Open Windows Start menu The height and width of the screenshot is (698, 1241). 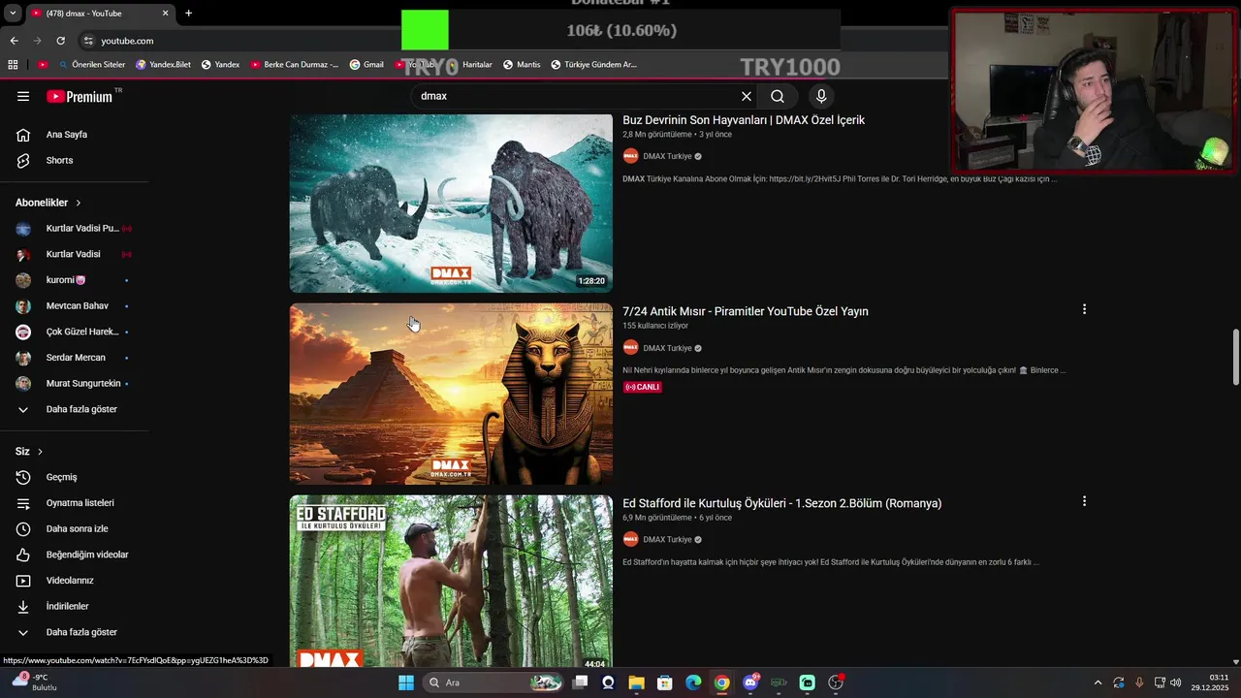[406, 682]
